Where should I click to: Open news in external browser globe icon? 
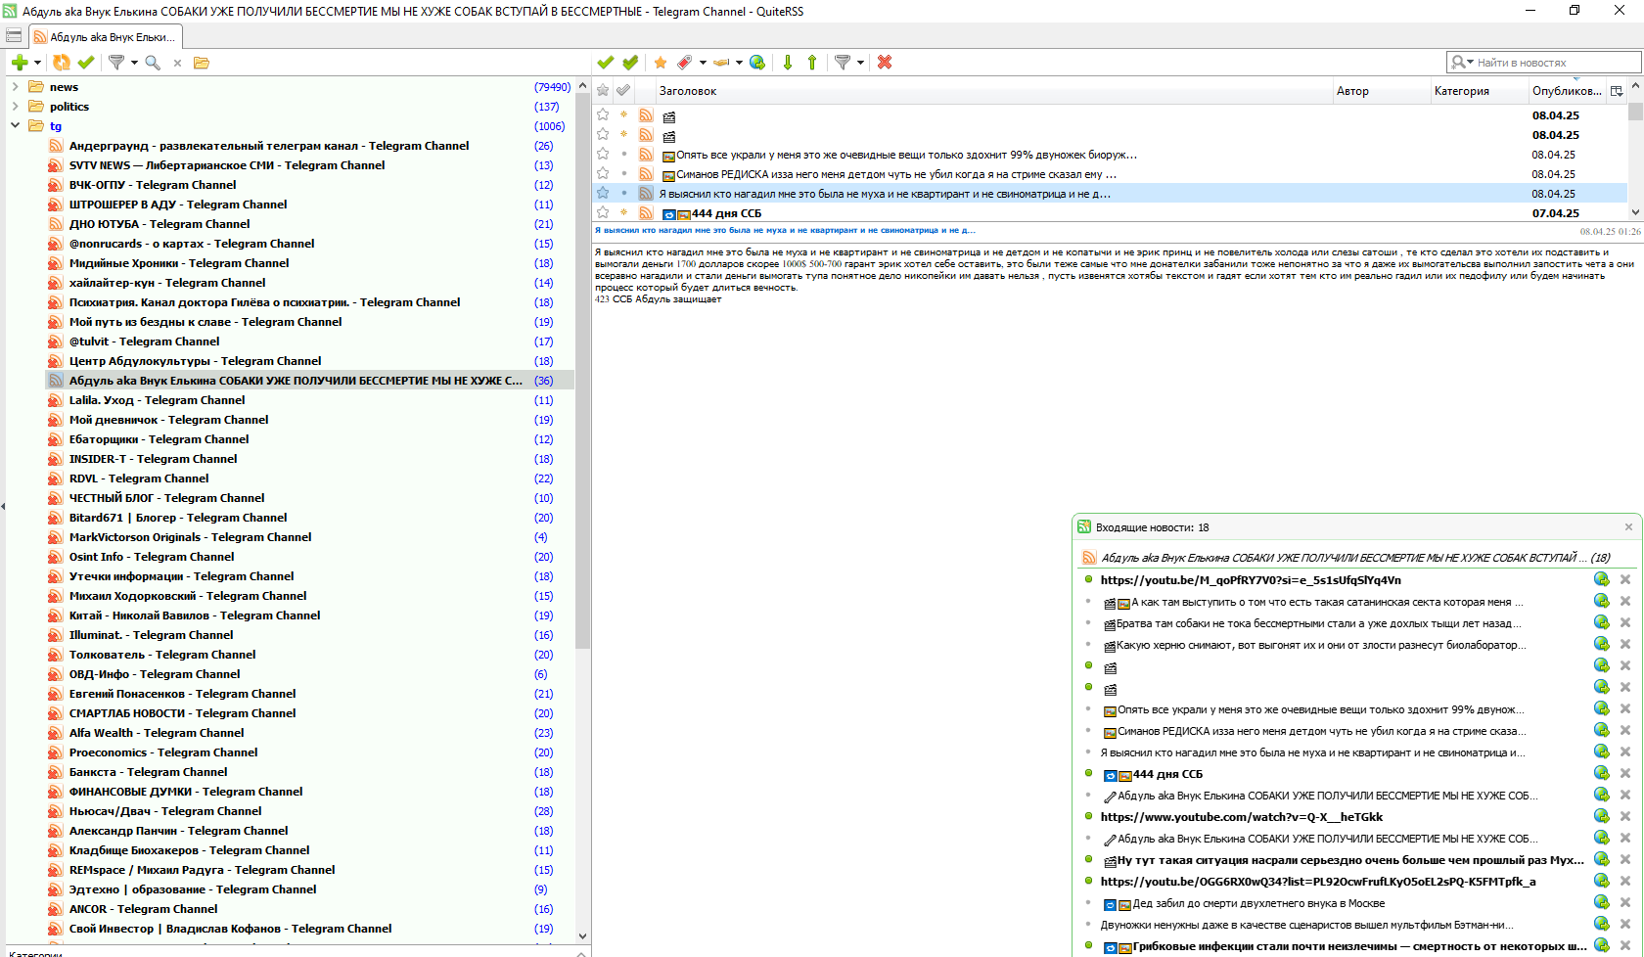click(x=757, y=63)
